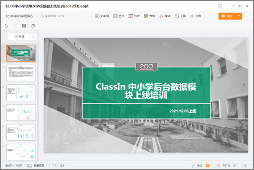Screen dimensions: 254x170
Task: Select slide 6 thumbnail
Action: coord(21,152)
